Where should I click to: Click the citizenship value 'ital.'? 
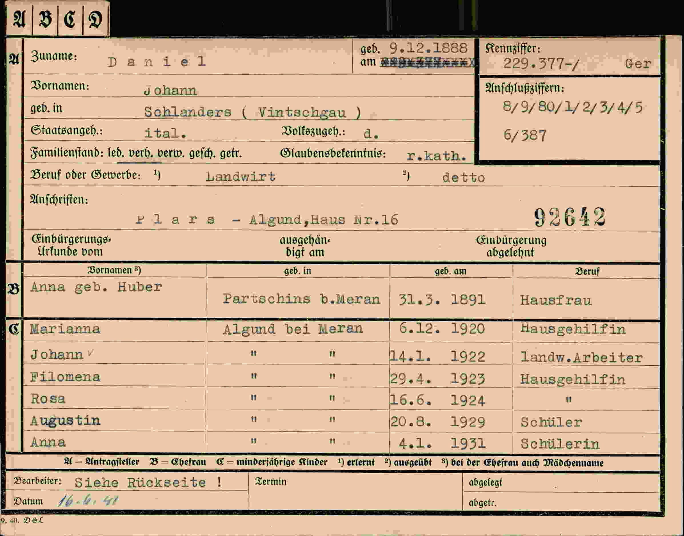pos(165,134)
